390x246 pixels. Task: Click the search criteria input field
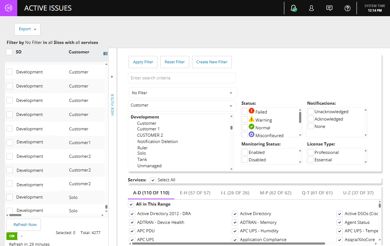[182, 78]
